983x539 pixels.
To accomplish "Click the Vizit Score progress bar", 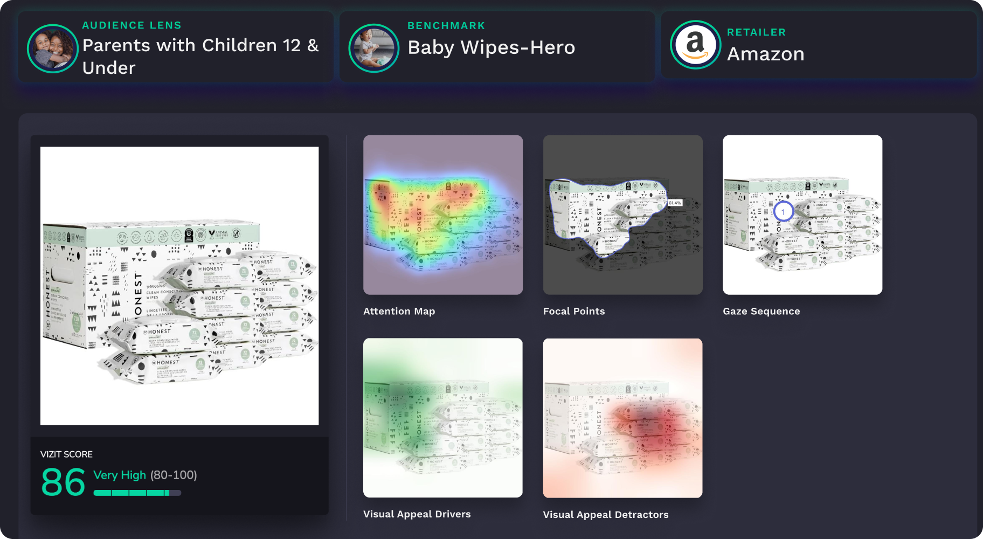I will (137, 493).
